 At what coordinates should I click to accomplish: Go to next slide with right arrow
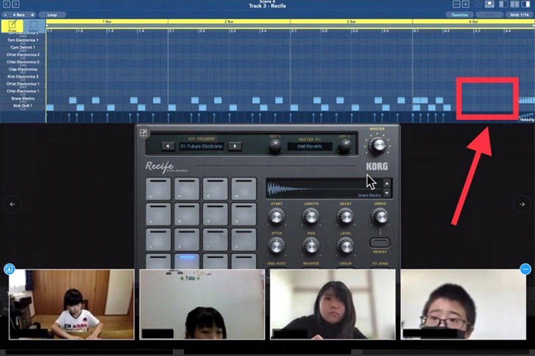(522, 204)
